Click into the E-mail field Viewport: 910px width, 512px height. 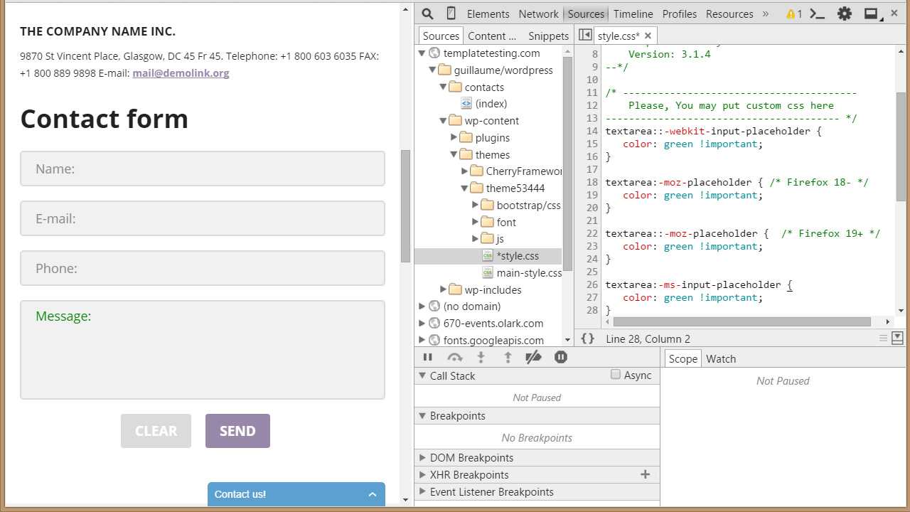(203, 218)
